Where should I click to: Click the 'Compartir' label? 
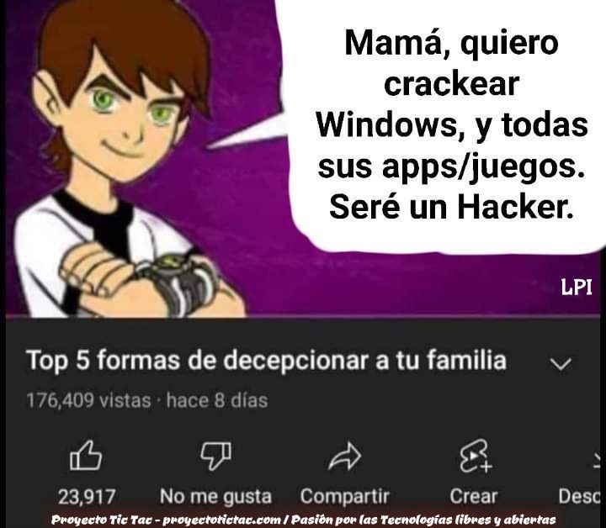(x=345, y=496)
